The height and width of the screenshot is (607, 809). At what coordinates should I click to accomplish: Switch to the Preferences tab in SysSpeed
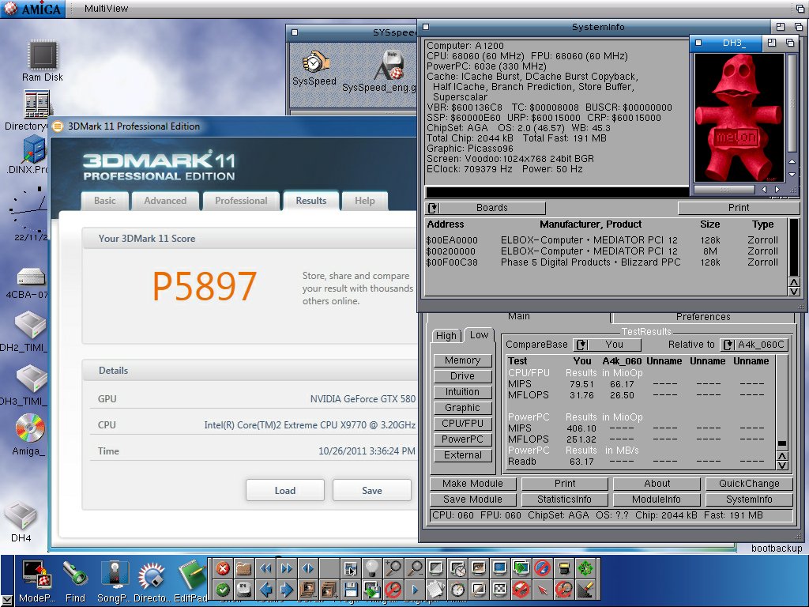tap(702, 316)
